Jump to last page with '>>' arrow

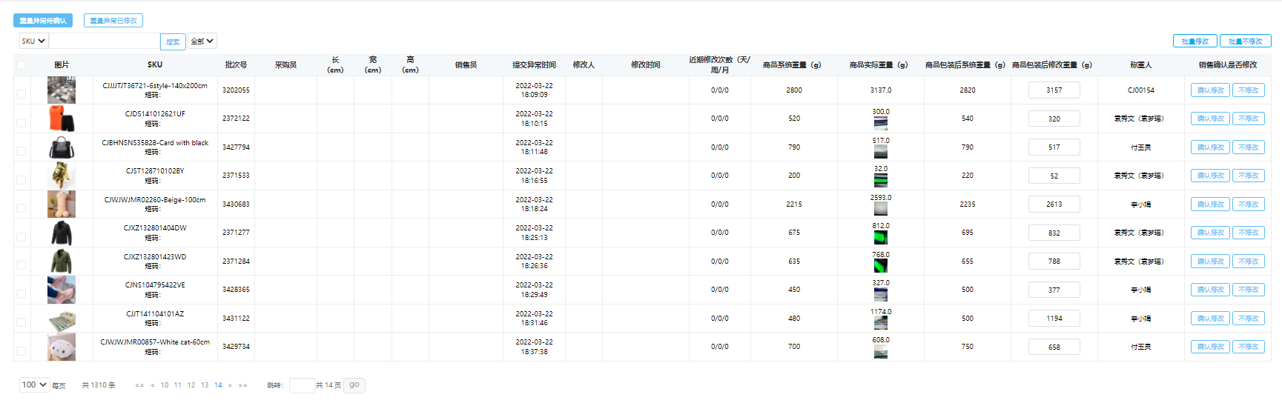click(x=242, y=385)
